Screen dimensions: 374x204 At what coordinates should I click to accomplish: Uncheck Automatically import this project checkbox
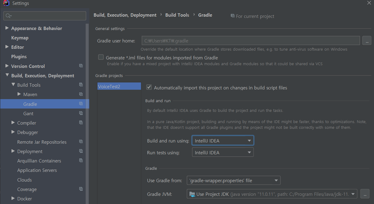149,87
